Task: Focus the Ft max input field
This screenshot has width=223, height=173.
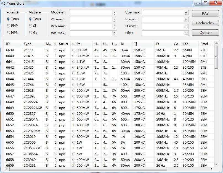Action: tap(163, 26)
